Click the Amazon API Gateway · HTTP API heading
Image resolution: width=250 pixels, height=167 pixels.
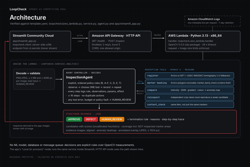pos(116,36)
